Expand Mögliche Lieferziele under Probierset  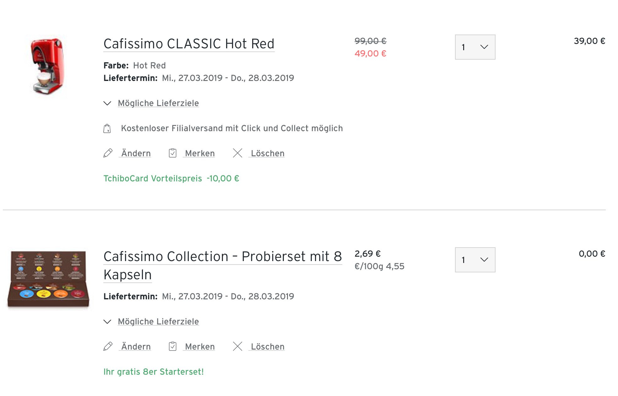pyautogui.click(x=158, y=322)
